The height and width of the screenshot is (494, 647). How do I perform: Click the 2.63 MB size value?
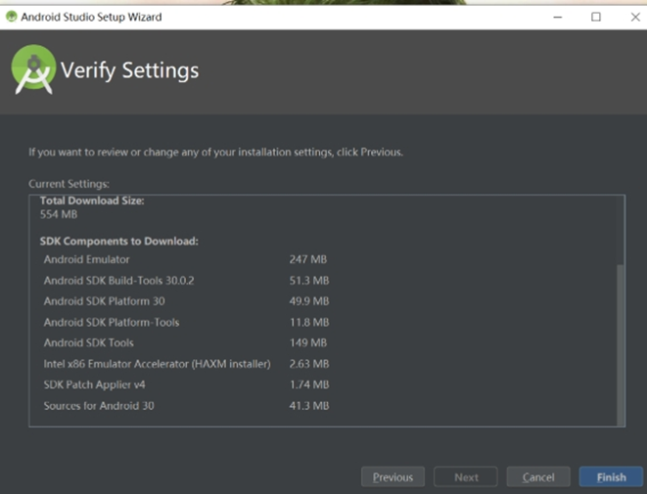click(309, 364)
